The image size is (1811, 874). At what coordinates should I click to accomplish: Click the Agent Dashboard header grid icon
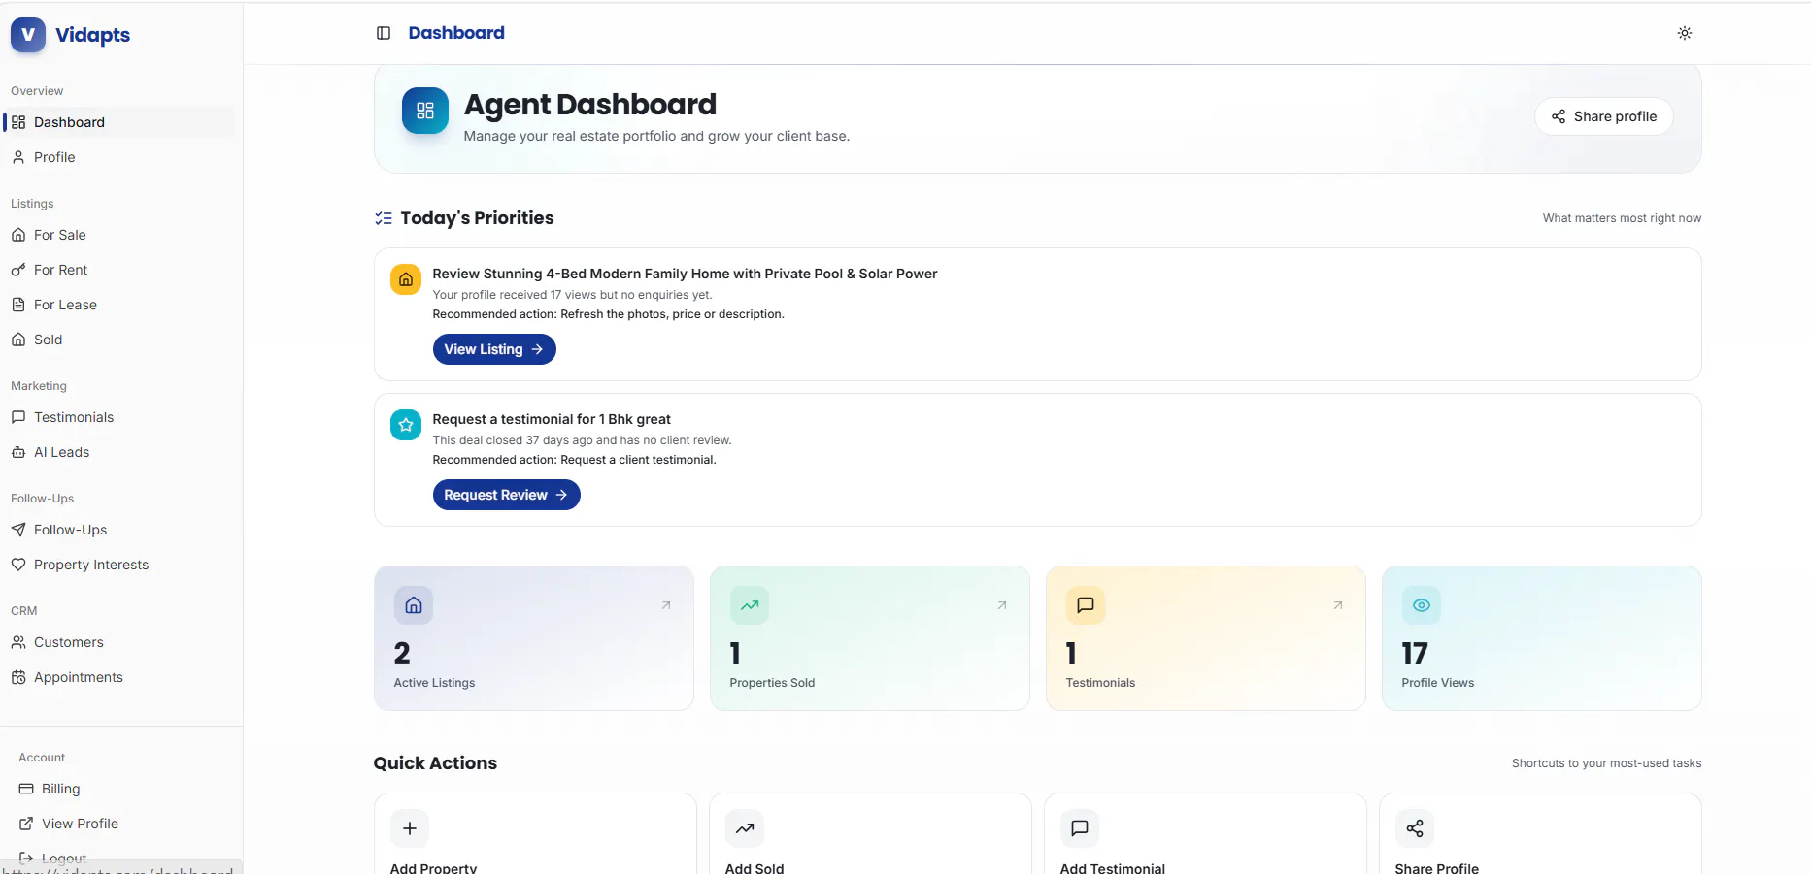click(425, 111)
